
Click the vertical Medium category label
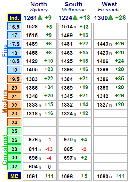[5, 102]
